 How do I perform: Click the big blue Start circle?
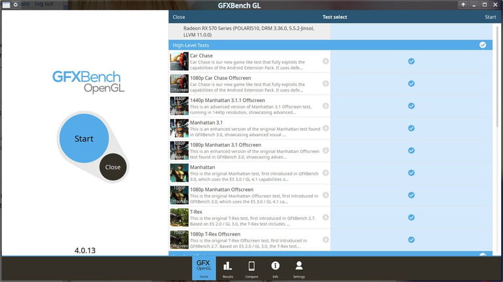click(84, 139)
